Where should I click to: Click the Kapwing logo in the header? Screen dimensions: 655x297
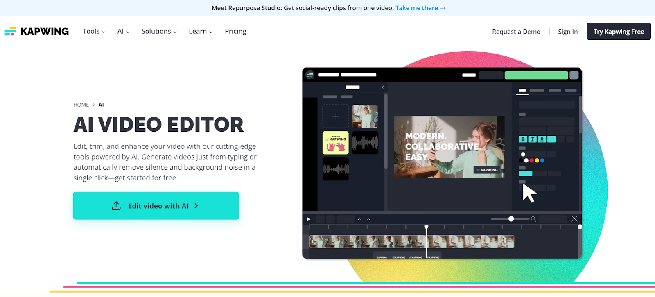point(36,32)
